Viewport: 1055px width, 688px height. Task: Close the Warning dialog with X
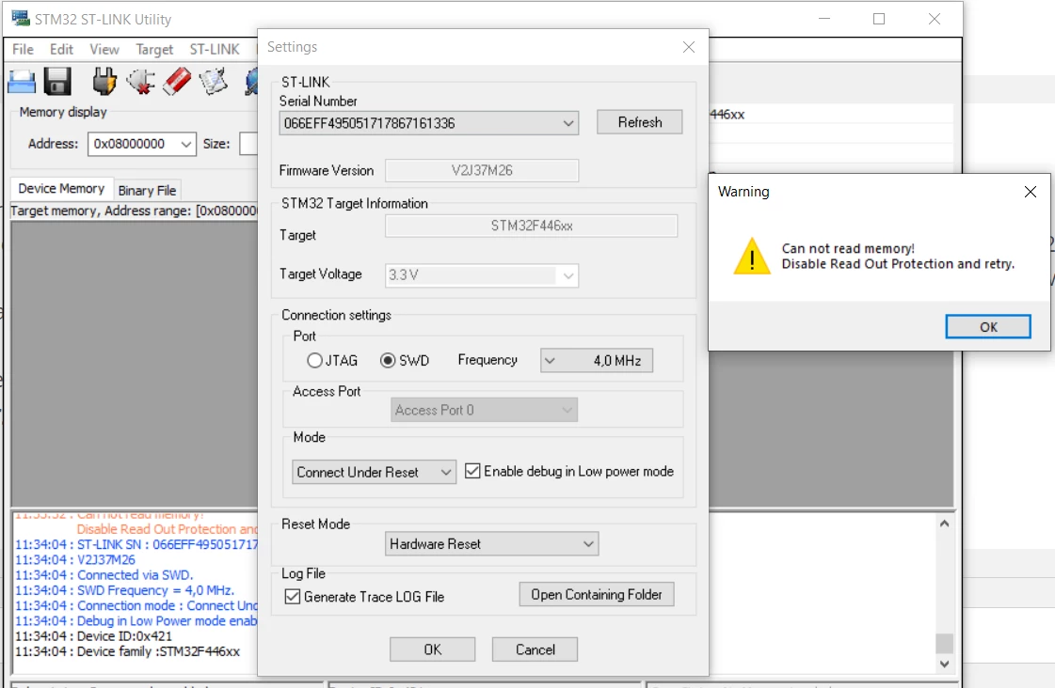click(1031, 192)
